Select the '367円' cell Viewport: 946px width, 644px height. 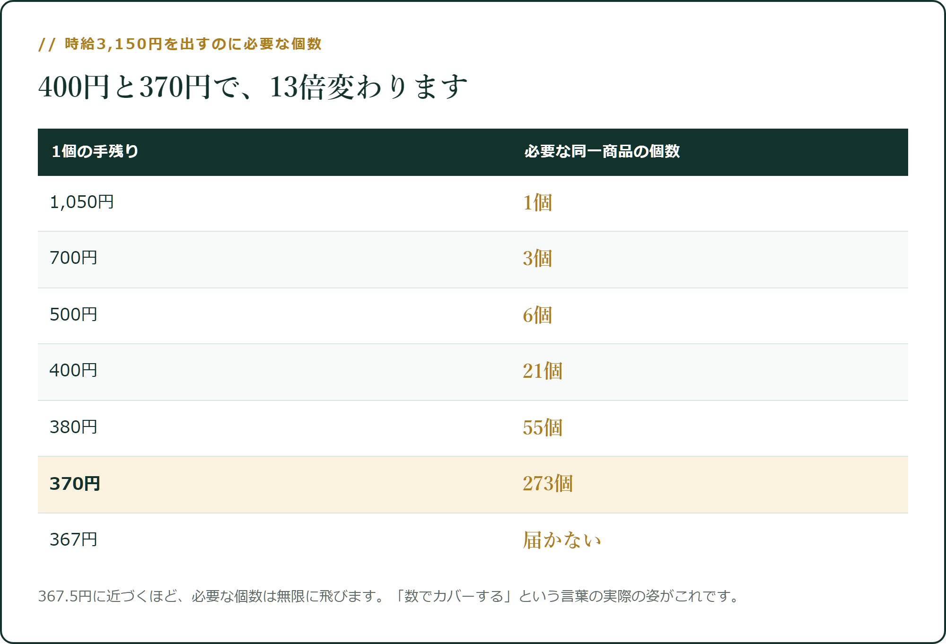[x=73, y=540]
